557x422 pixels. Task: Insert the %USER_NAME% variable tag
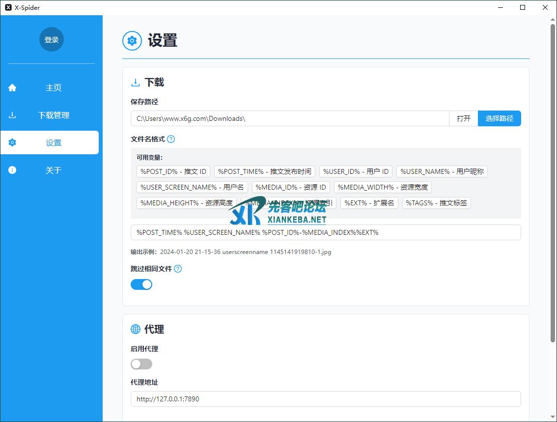pyautogui.click(x=442, y=171)
